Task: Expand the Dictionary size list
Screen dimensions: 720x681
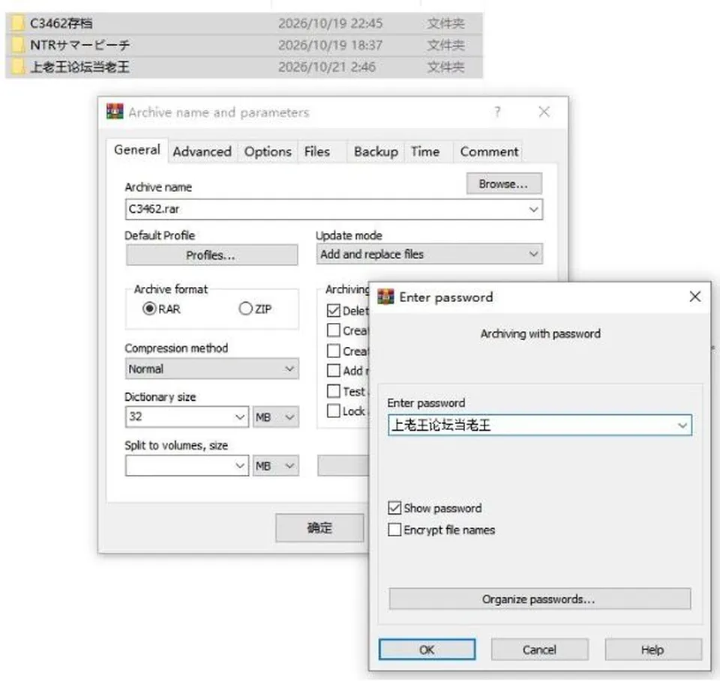Action: click(240, 417)
